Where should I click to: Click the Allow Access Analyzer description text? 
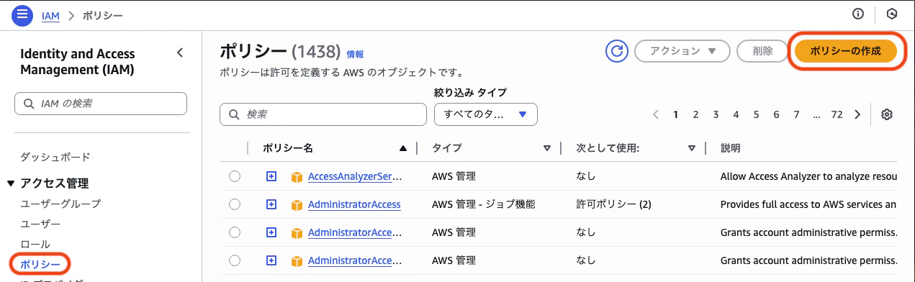[x=808, y=176]
